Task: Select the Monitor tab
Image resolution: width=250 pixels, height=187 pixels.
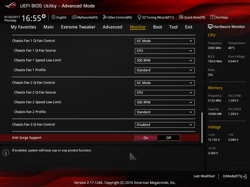Action: (x=138, y=27)
